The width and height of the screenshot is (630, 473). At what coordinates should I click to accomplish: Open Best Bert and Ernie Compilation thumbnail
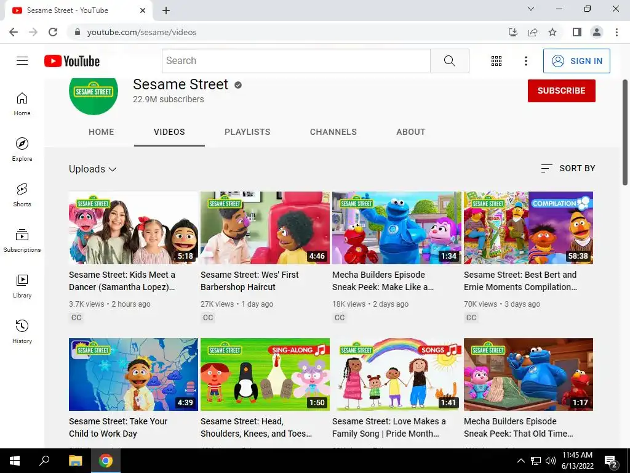pos(528,228)
